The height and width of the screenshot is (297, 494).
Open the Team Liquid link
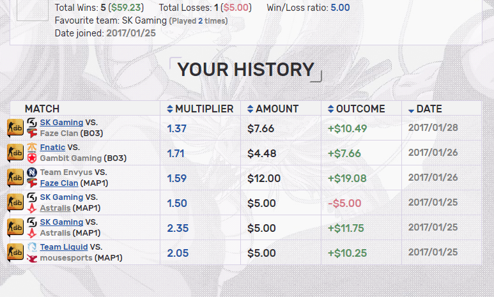click(x=64, y=247)
